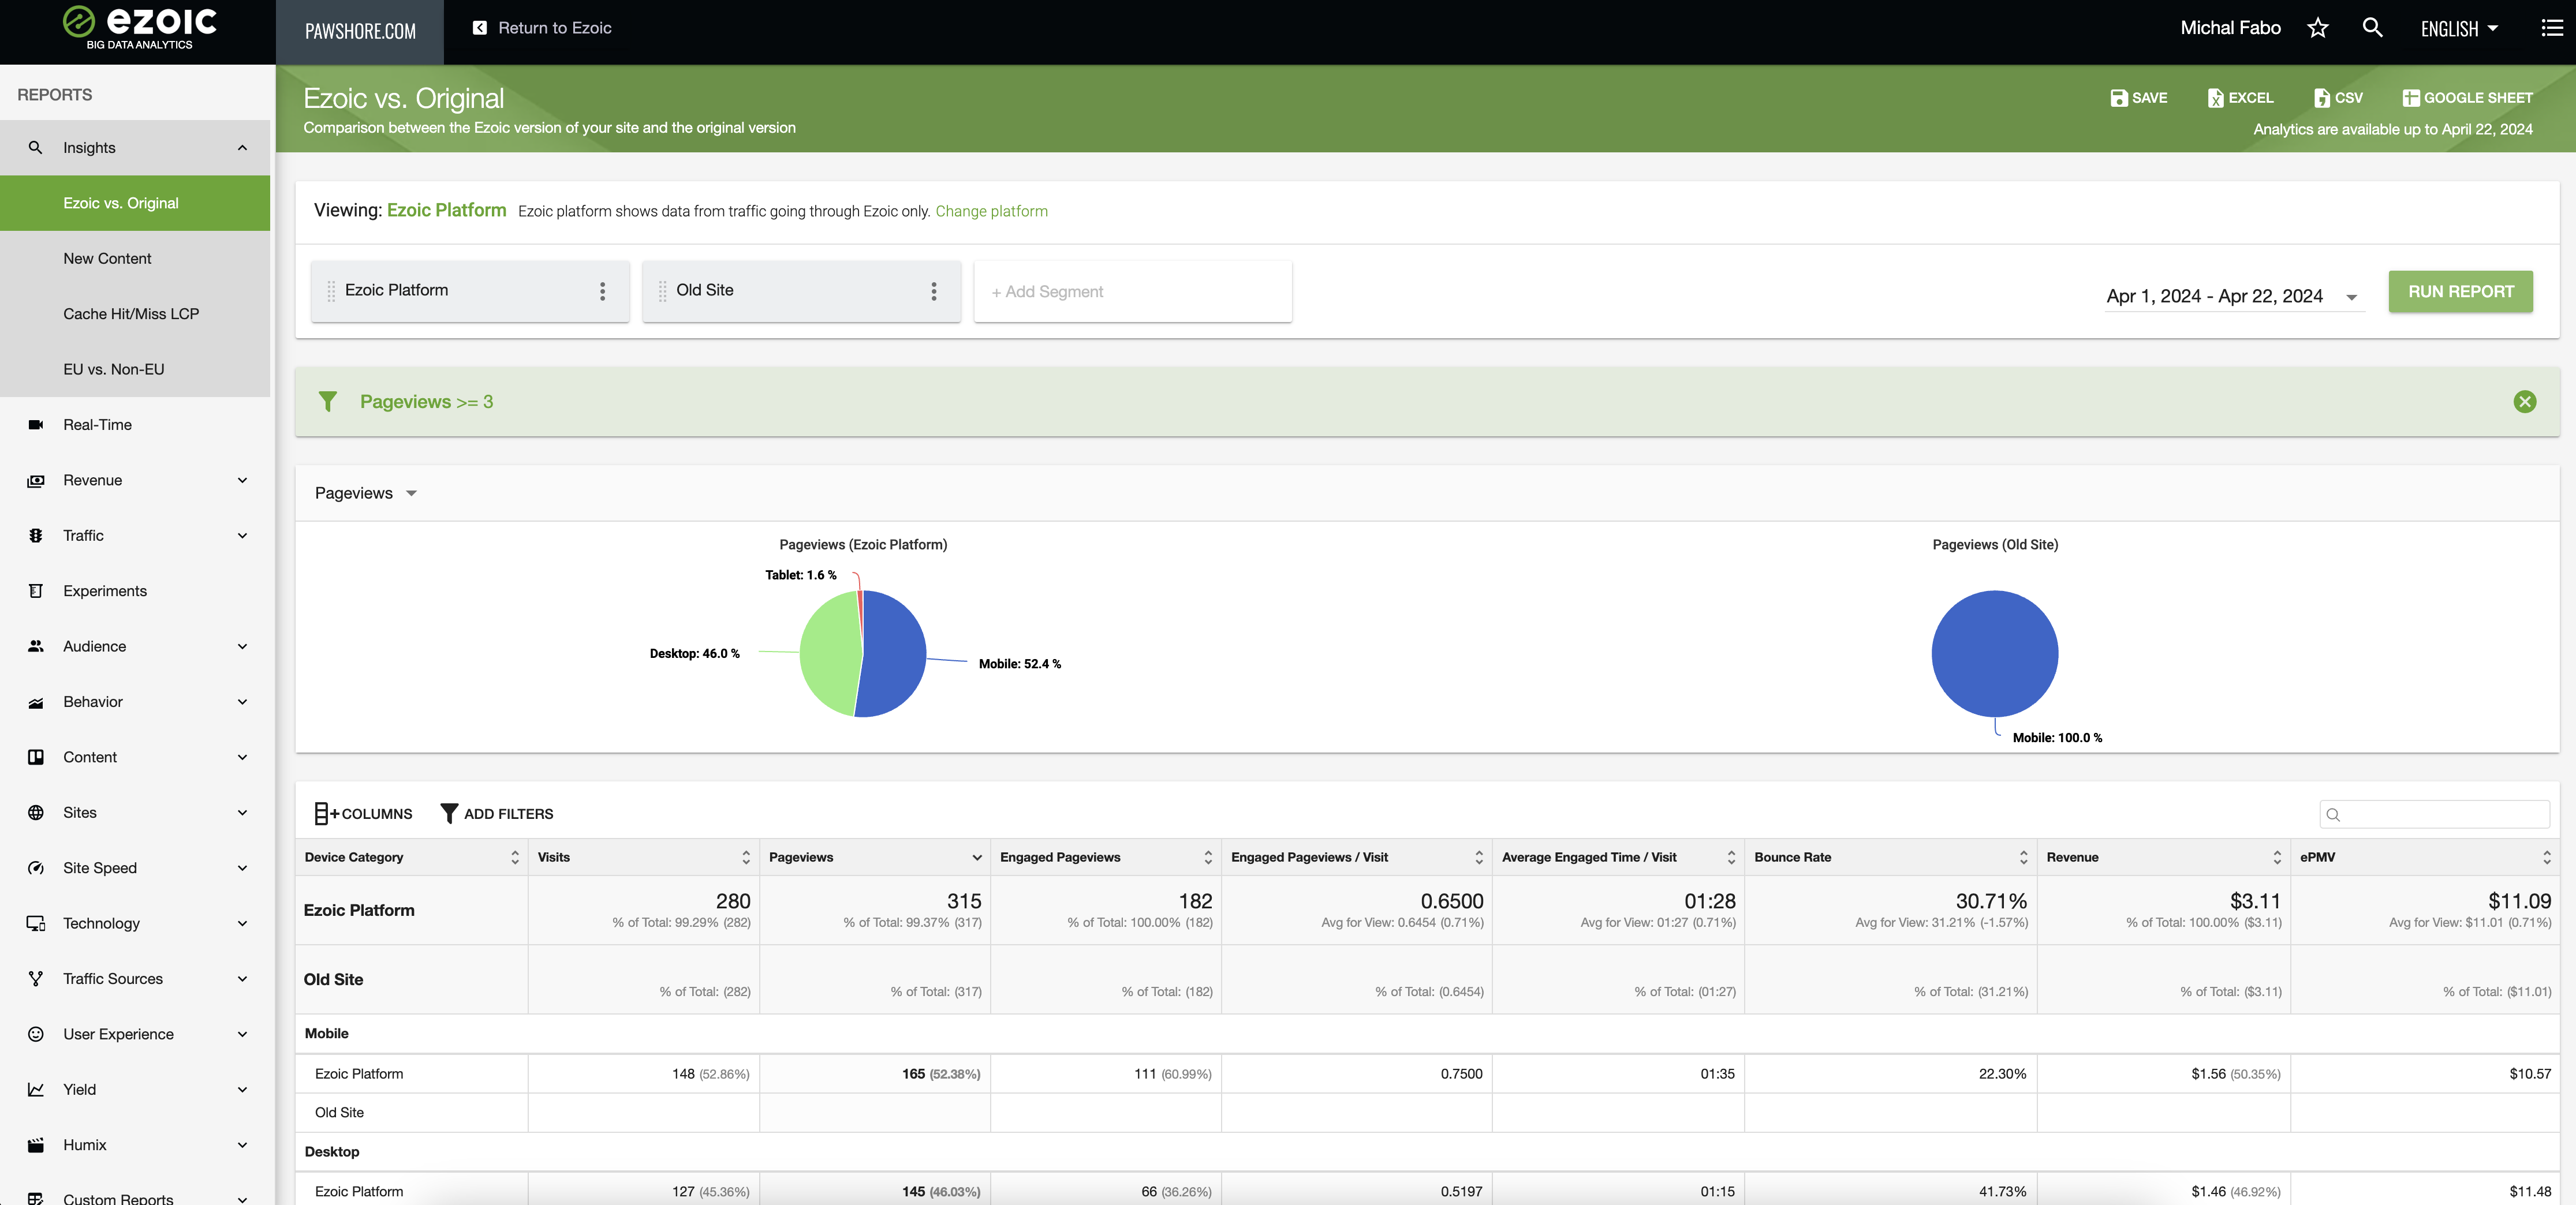Image resolution: width=2576 pixels, height=1205 pixels.
Task: Grab the Old Site segment drag handle
Action: [x=662, y=291]
